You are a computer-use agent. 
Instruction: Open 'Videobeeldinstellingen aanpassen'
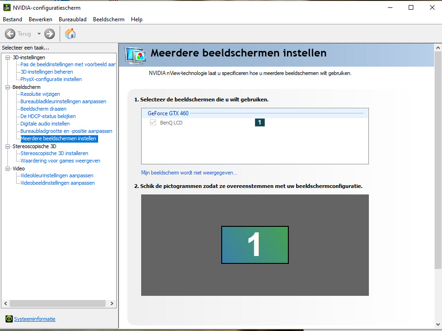pyautogui.click(x=57, y=183)
